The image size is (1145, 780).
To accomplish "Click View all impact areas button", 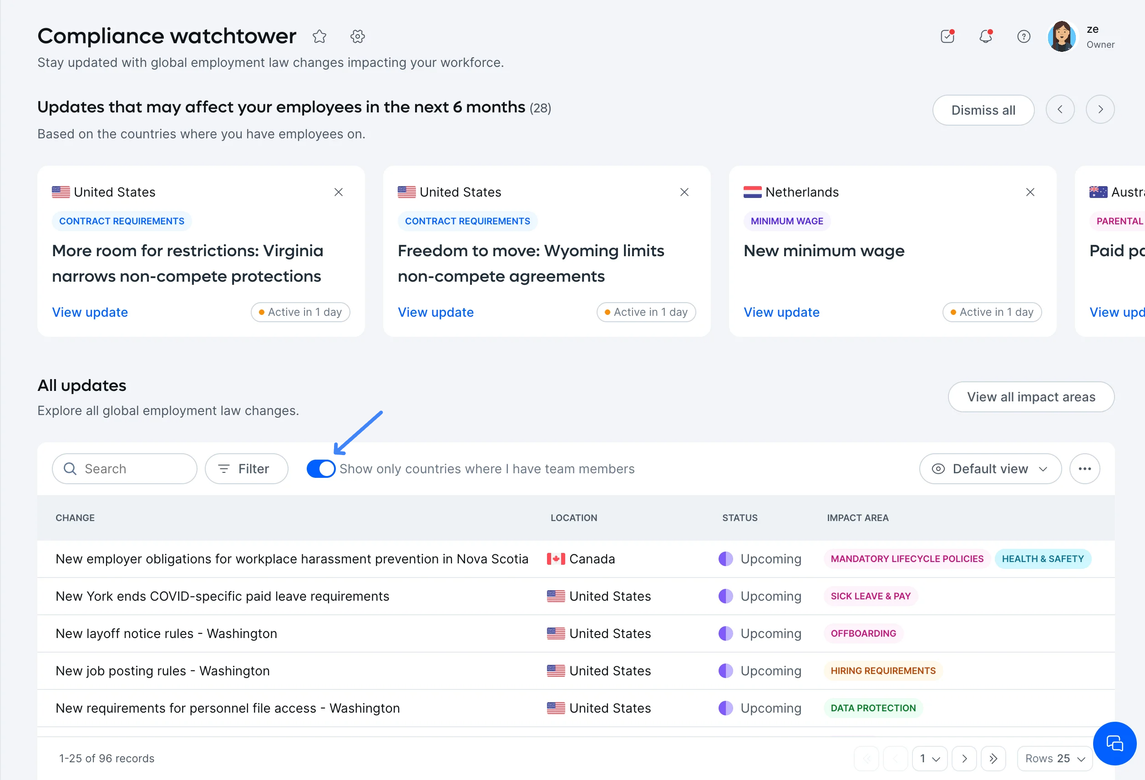I will tap(1031, 397).
